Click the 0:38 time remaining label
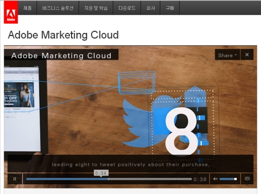 pos(200,179)
